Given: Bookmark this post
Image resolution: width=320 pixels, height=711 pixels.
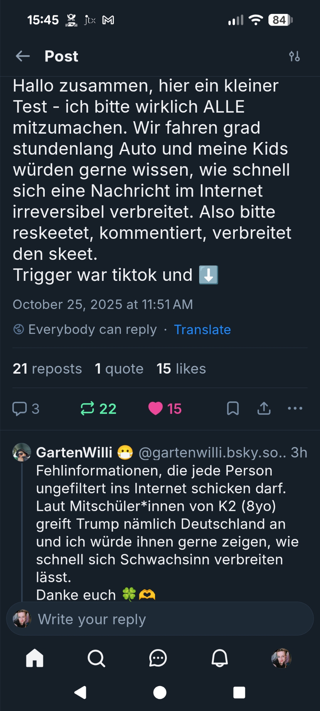Looking at the screenshot, I should pyautogui.click(x=233, y=408).
